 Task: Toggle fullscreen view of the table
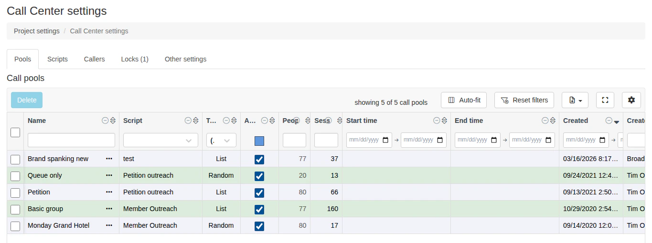(605, 100)
